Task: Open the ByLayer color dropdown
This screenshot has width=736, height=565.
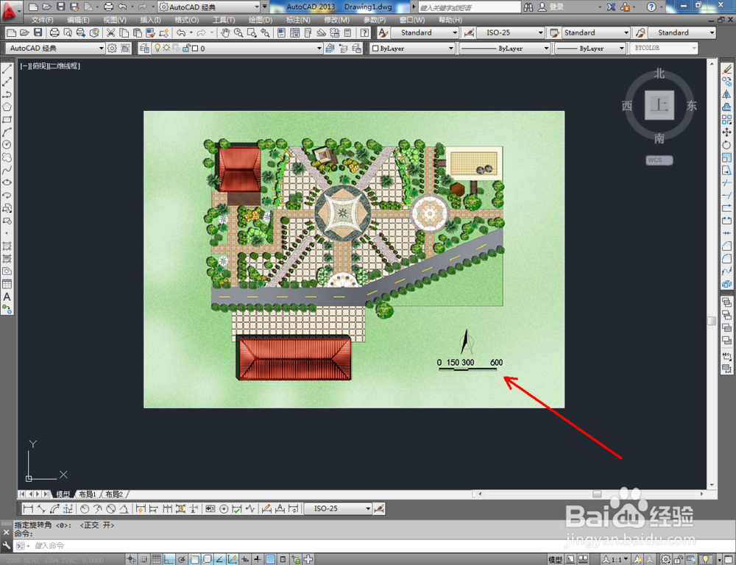Action: 413,48
